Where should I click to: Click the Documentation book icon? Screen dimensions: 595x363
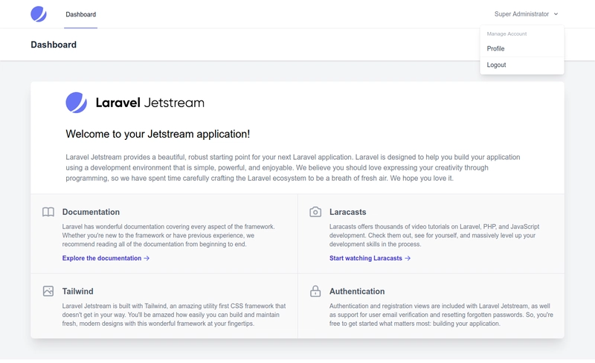pos(48,212)
